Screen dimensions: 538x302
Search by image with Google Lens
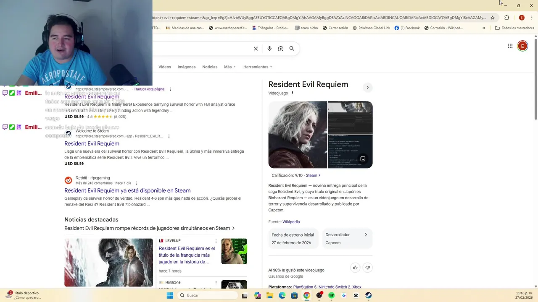[281, 49]
